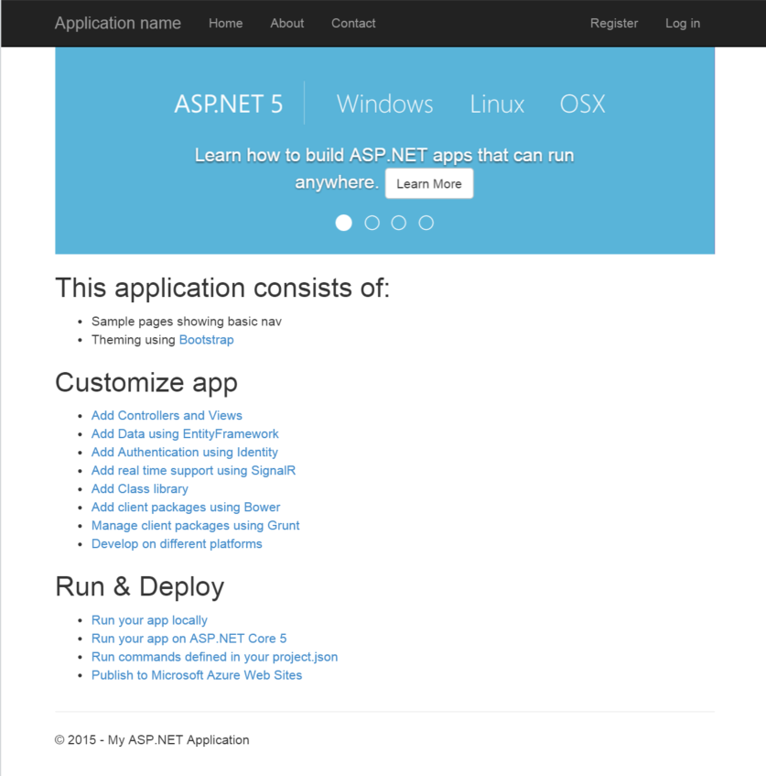The width and height of the screenshot is (766, 776).
Task: Open Add Data using EntityFramework link
Action: 185,434
